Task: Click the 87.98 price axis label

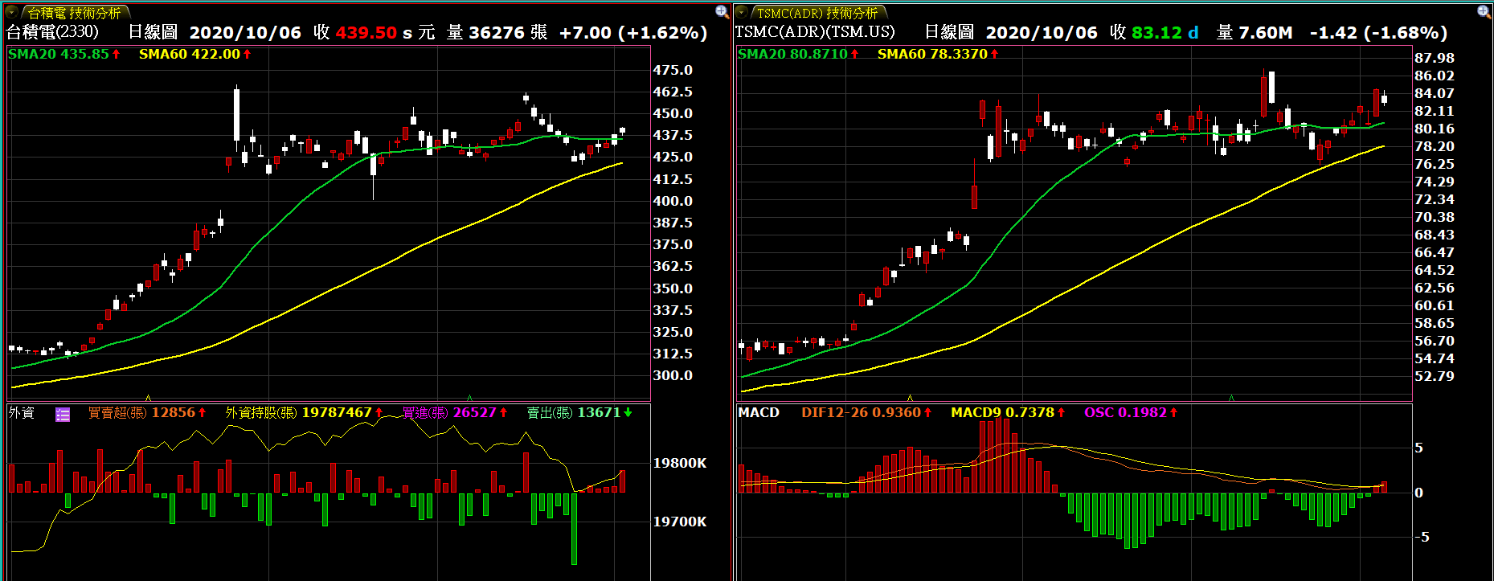Action: click(x=1435, y=59)
